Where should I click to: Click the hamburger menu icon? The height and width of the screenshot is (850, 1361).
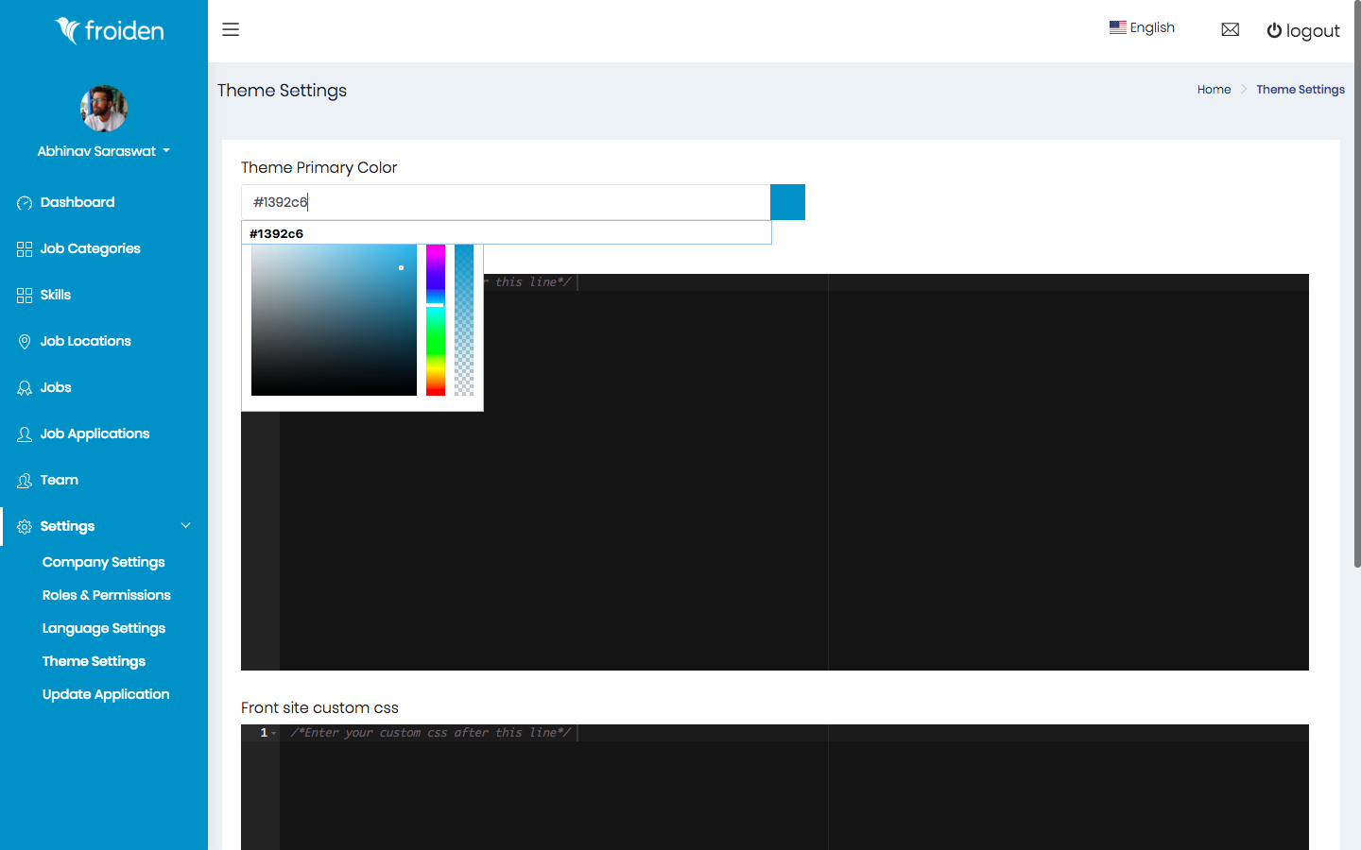[231, 30]
